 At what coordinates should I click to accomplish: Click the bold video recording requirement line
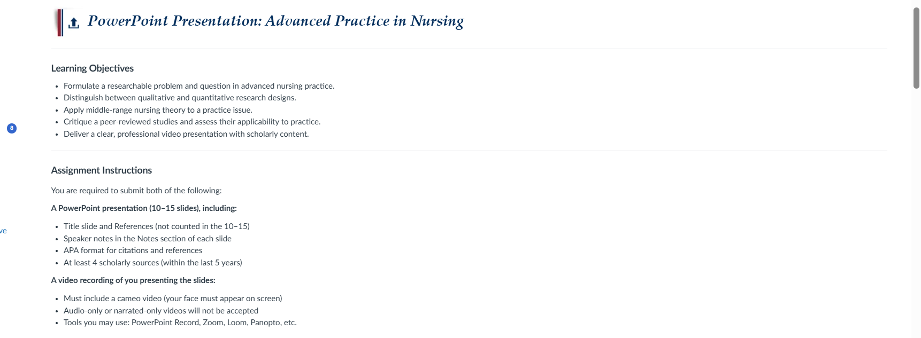133,280
